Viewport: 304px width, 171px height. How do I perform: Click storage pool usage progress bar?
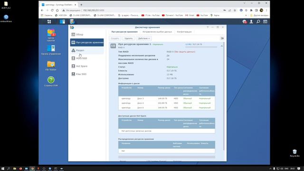tap(201, 47)
